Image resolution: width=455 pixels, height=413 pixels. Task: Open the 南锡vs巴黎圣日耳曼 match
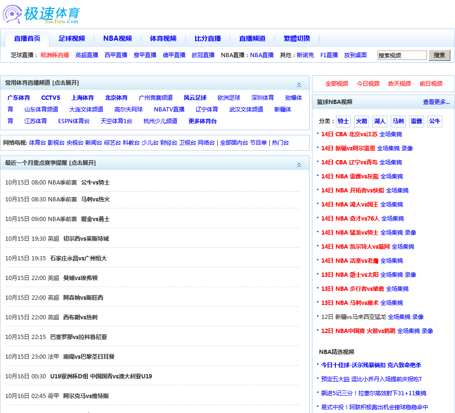click(x=89, y=356)
